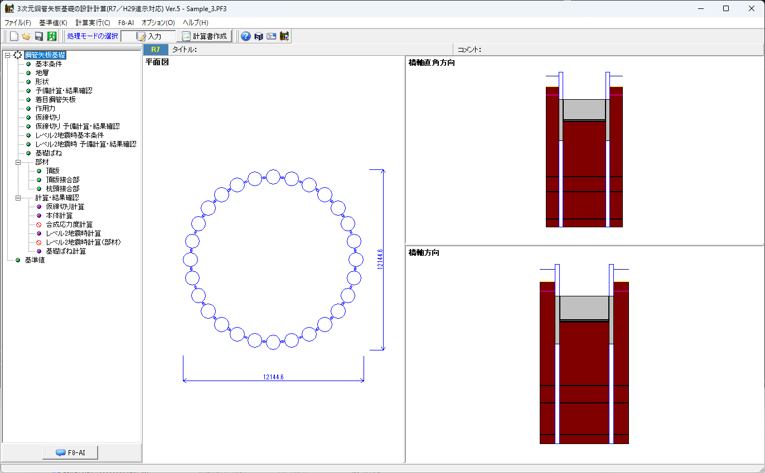This screenshot has height=473, width=765.
Task: Select 仮締切り tree item
Action: click(x=48, y=118)
